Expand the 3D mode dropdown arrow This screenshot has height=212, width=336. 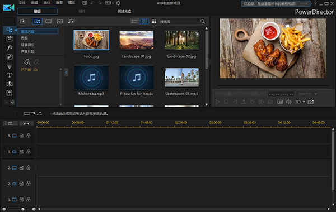(x=304, y=102)
